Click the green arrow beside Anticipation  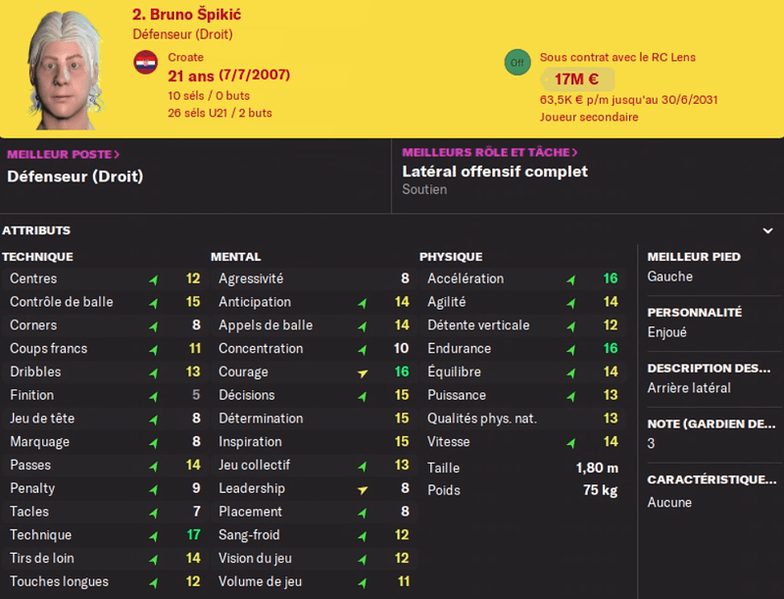pos(363,303)
